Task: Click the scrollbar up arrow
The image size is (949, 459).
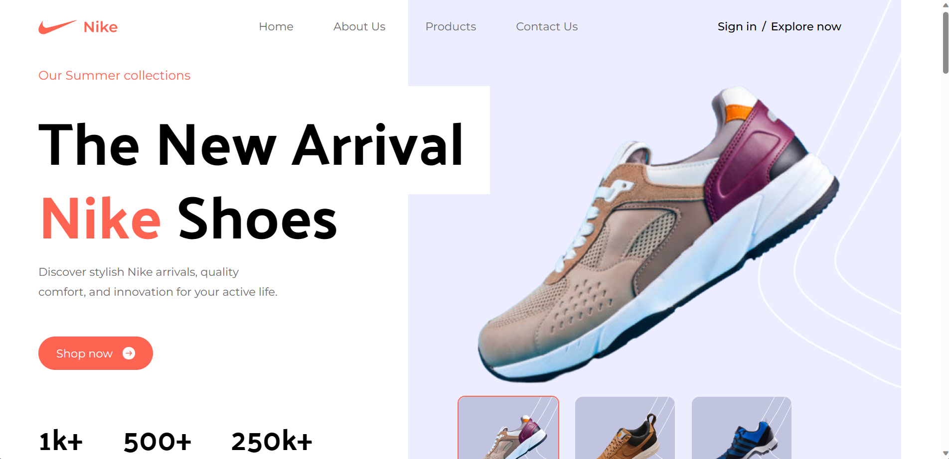Action: click(x=945, y=4)
